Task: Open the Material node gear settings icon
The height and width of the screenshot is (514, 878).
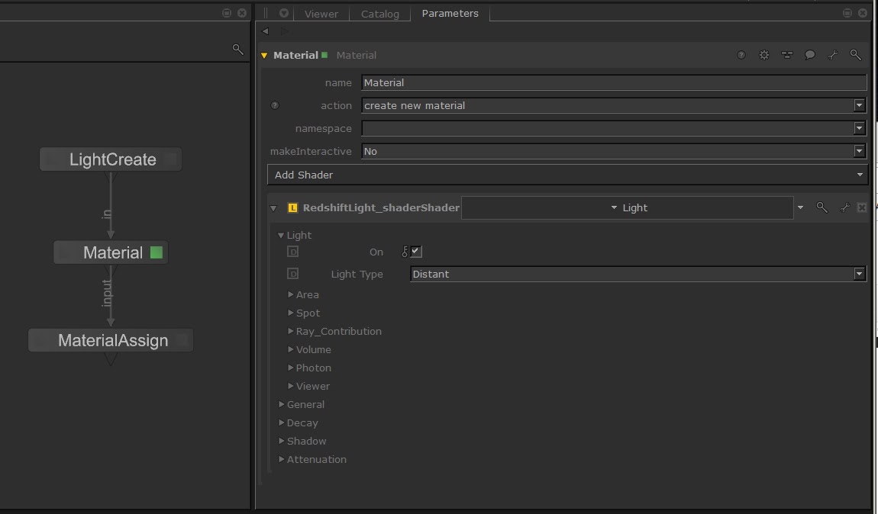Action: (764, 55)
